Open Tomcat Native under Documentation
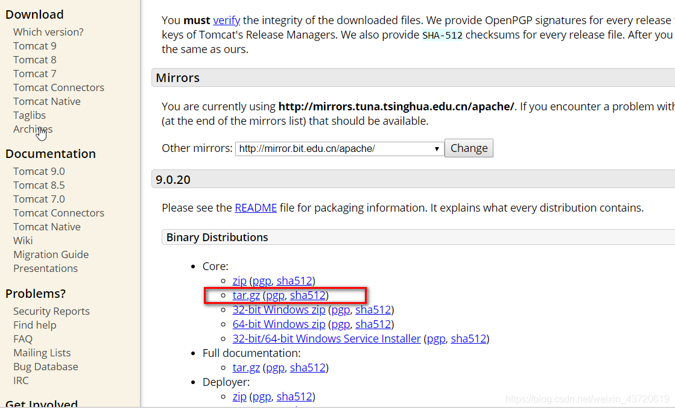 click(x=47, y=227)
